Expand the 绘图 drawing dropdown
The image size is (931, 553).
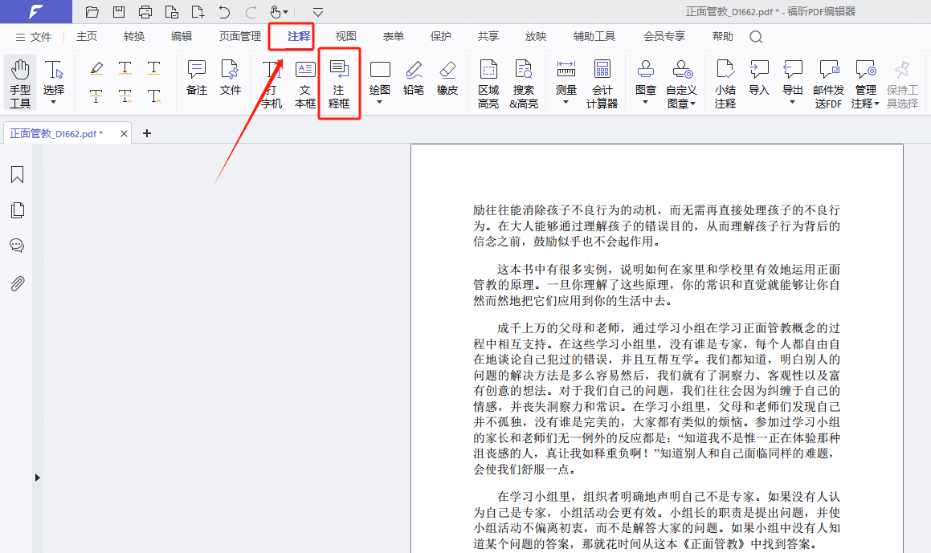(x=380, y=102)
